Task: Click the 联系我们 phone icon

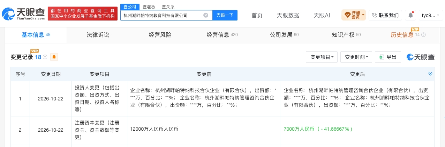Action: click(x=375, y=15)
